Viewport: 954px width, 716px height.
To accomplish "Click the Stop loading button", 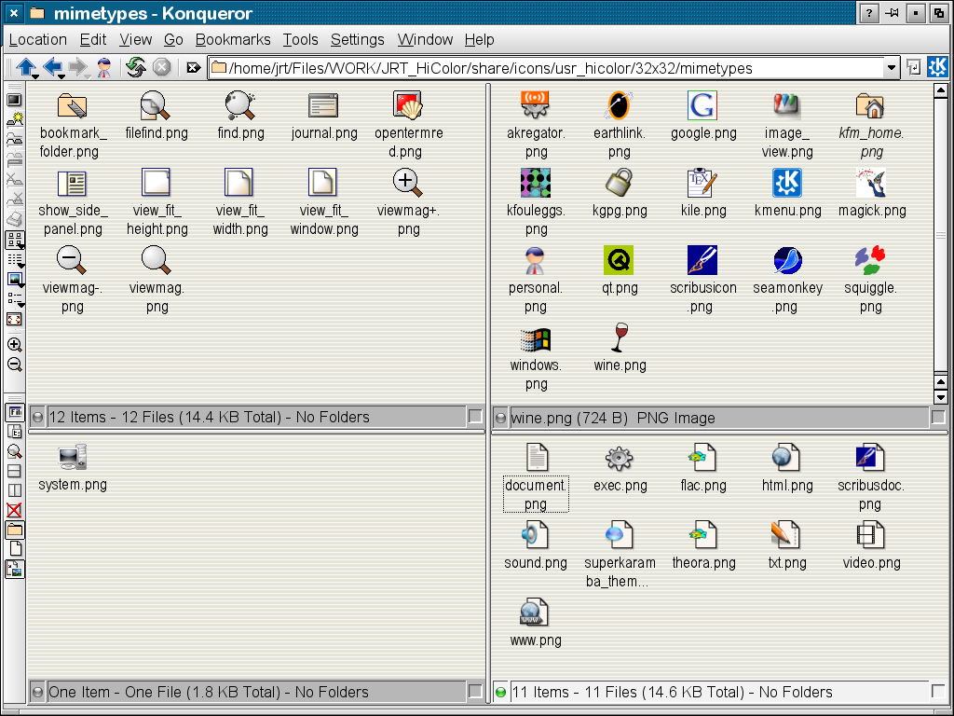I will [161, 67].
